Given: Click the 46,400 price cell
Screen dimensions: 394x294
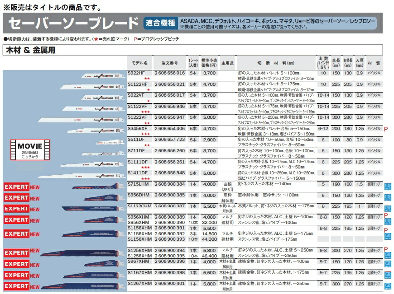Looking at the screenshot, I should 209,256.
